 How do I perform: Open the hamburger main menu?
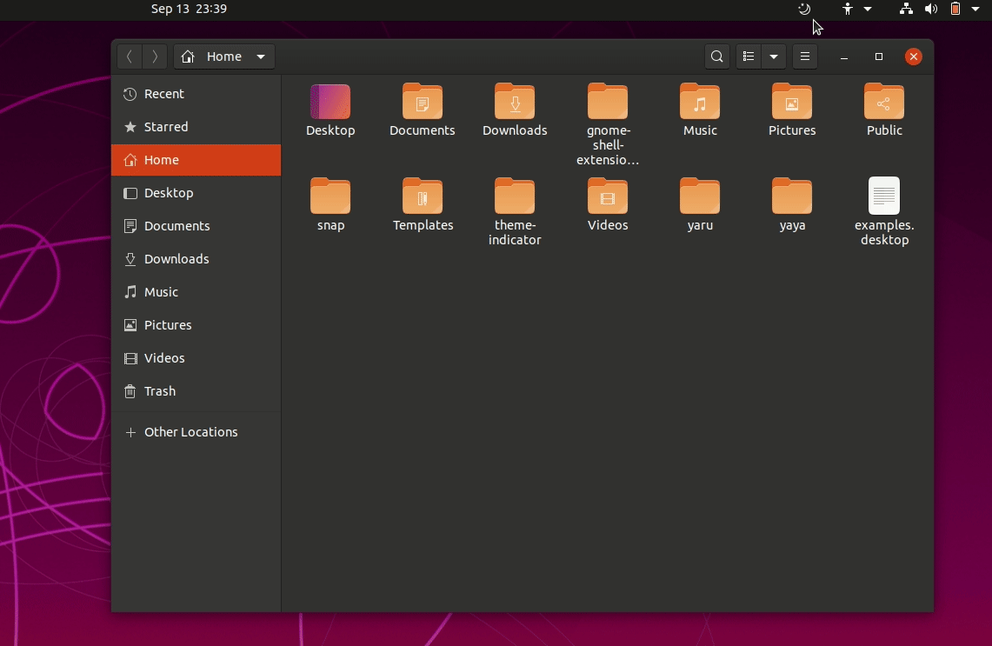[x=805, y=57]
